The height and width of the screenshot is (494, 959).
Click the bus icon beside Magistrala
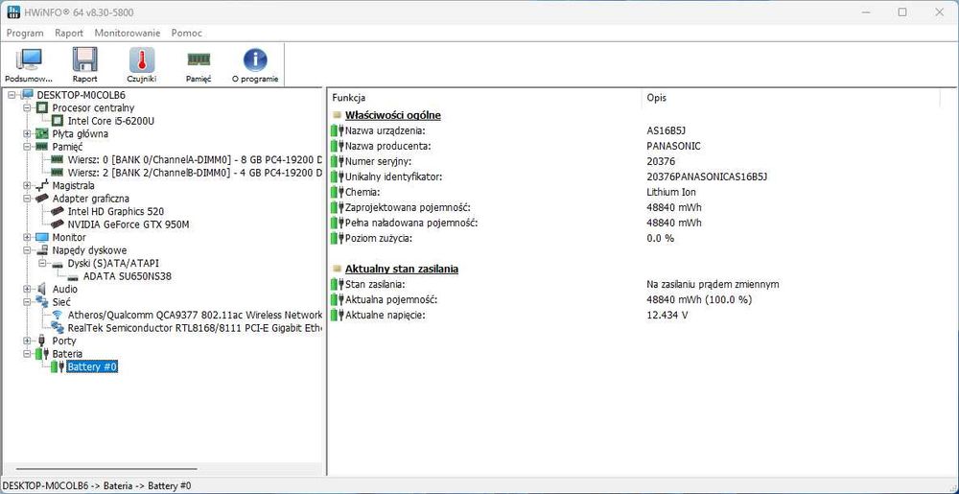pos(42,185)
